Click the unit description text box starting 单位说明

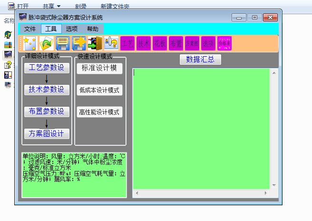click(74, 175)
